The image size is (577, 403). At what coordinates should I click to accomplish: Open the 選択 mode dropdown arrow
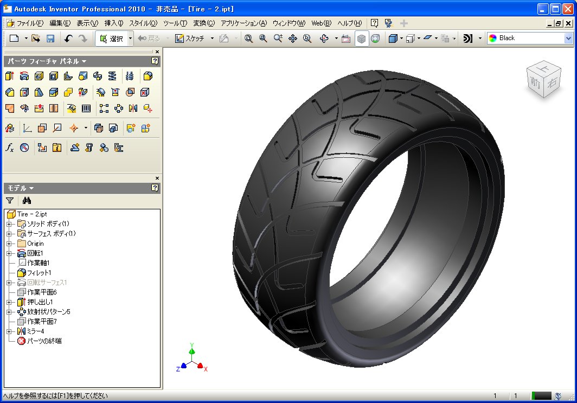130,39
